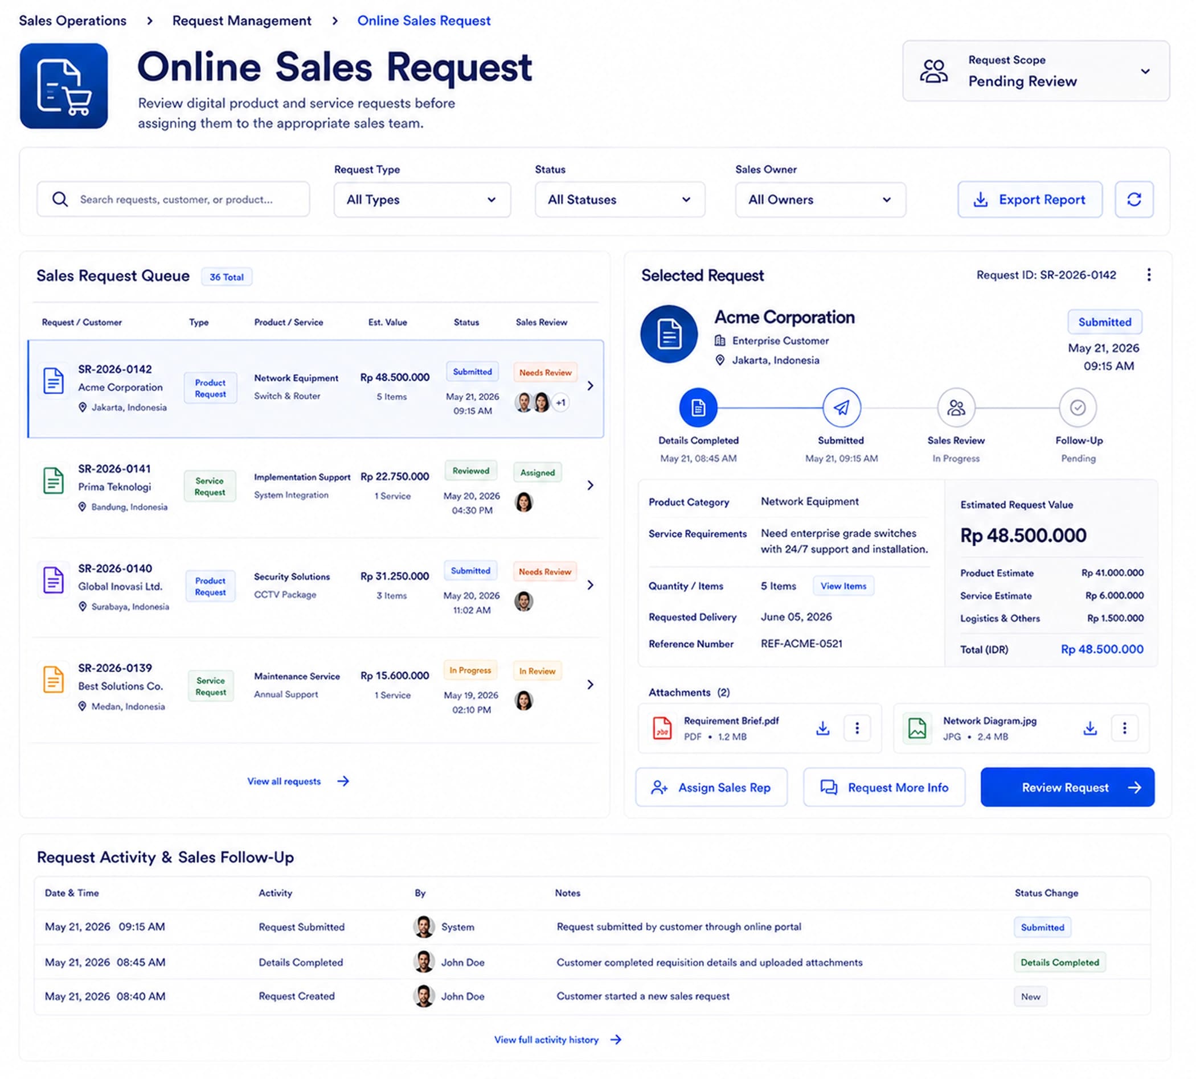Expand the All Types request type dropdown
This screenshot has height=1079, width=1196.
[x=422, y=200]
